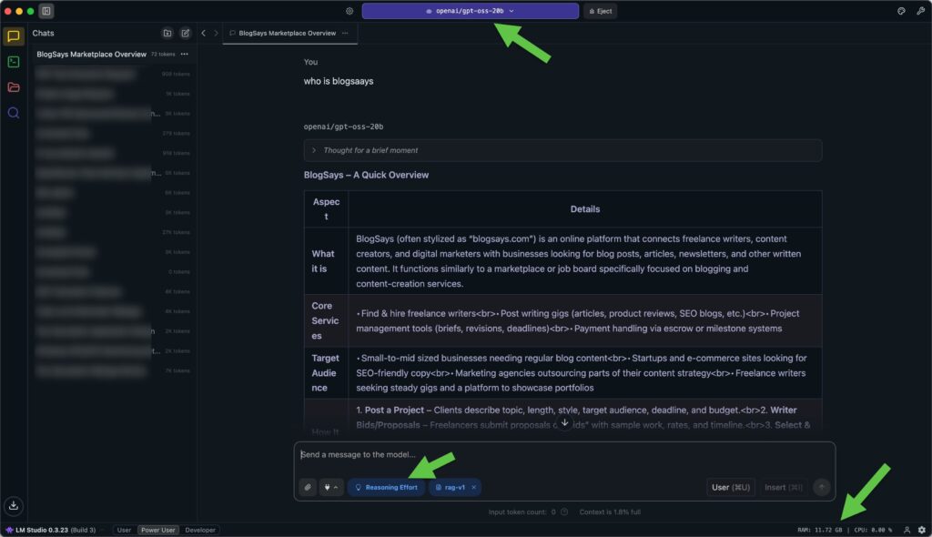Click the paperclip attach file icon

308,487
